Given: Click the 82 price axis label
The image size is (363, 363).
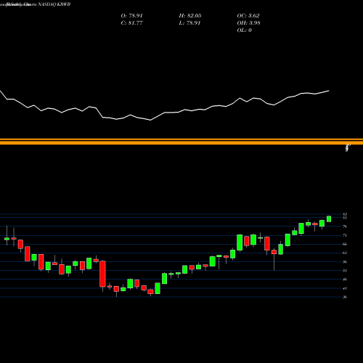Looking at the screenshot, I should 345,214.
